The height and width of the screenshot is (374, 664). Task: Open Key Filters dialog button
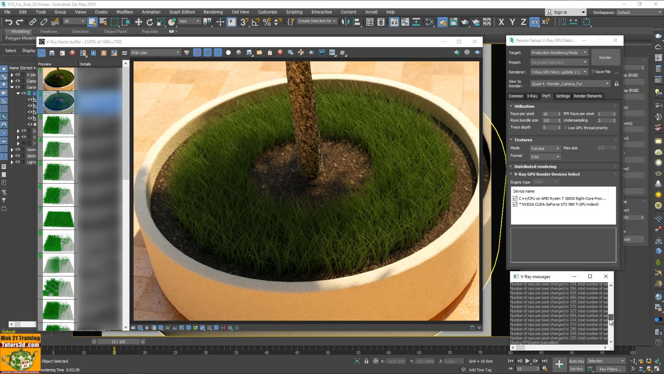610,369
